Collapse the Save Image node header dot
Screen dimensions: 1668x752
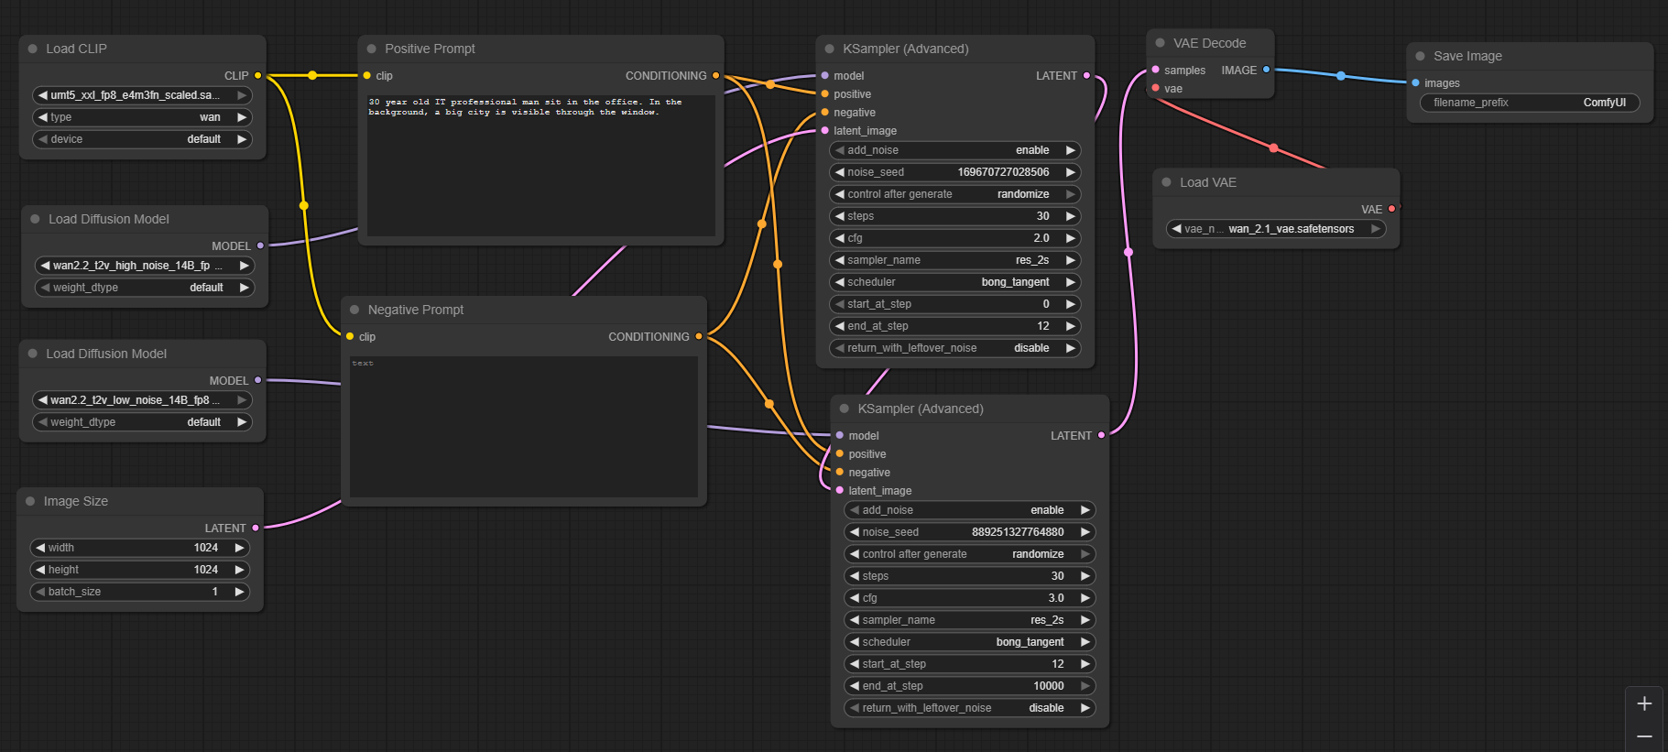click(x=1420, y=56)
